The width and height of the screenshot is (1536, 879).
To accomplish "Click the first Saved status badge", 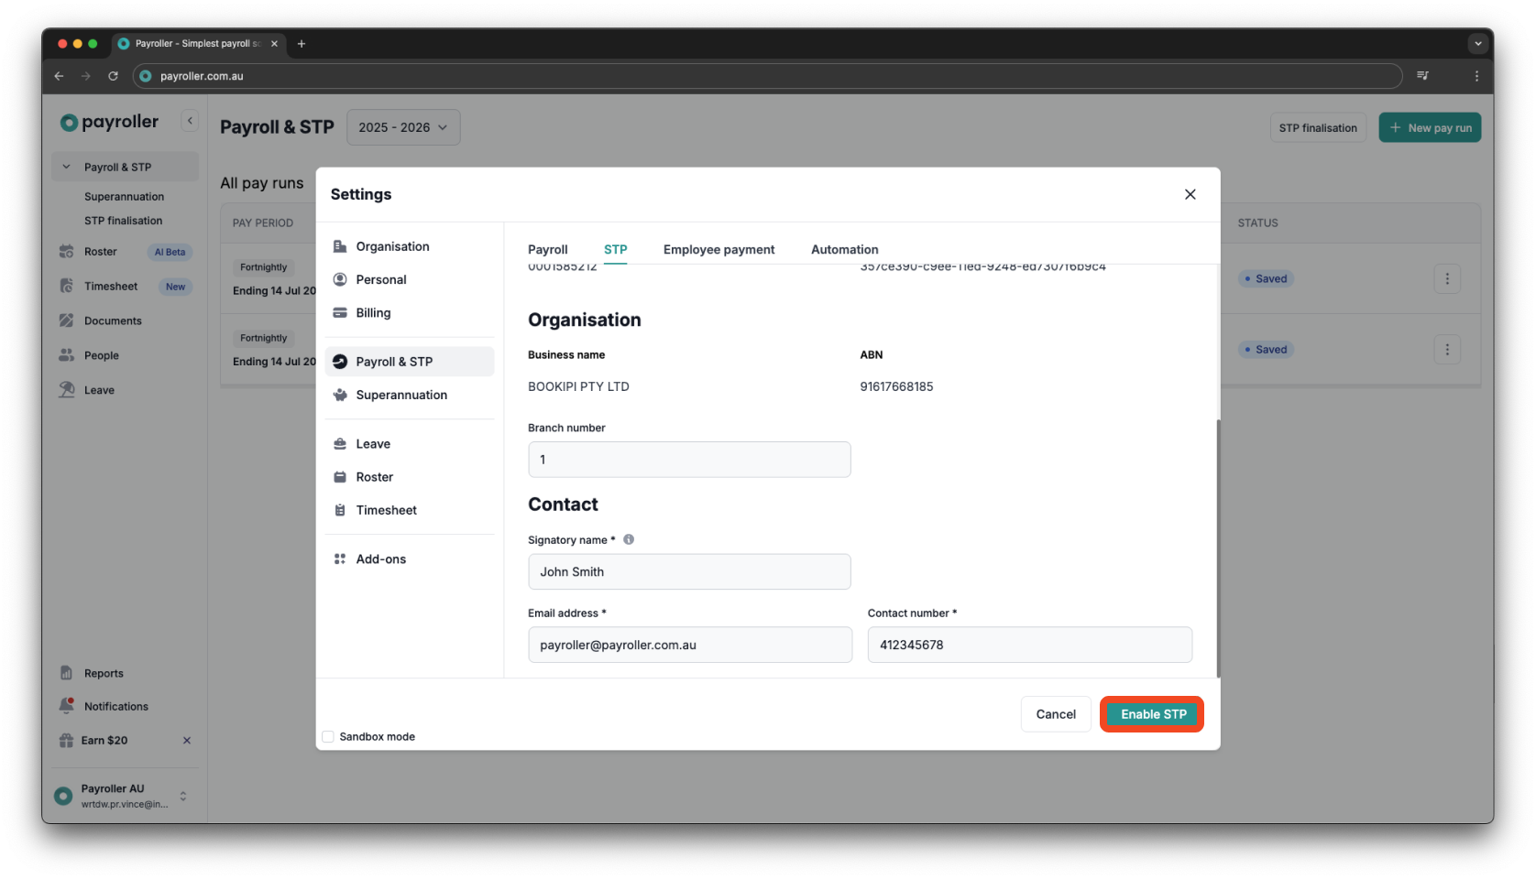I will tap(1266, 278).
